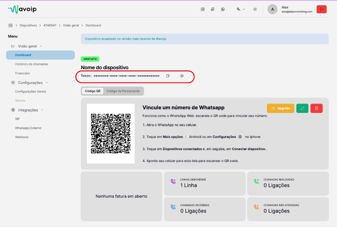Image resolution: width=337 pixels, height=227 pixels.
Task: Click the Chamadas Não Atendidas missed call icon
Action: click(x=256, y=207)
